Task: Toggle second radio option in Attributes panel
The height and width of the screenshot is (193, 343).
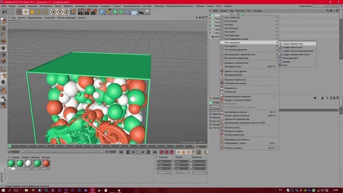Action: point(211,117)
